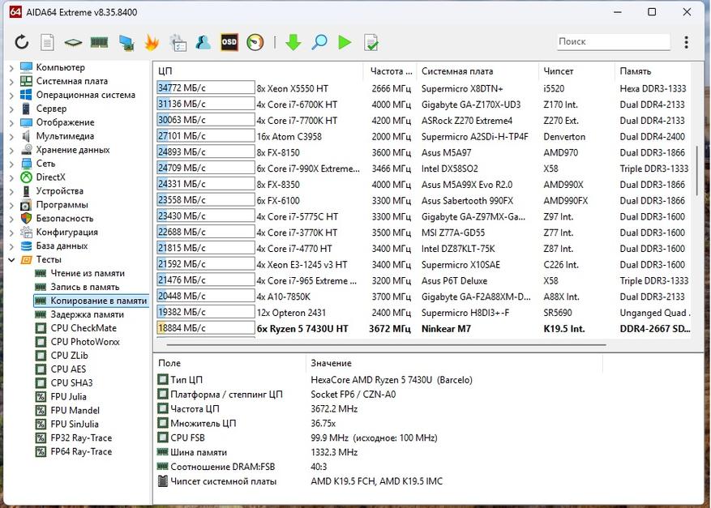Sort by the Системная плата column header
711x508 pixels.
[478, 71]
